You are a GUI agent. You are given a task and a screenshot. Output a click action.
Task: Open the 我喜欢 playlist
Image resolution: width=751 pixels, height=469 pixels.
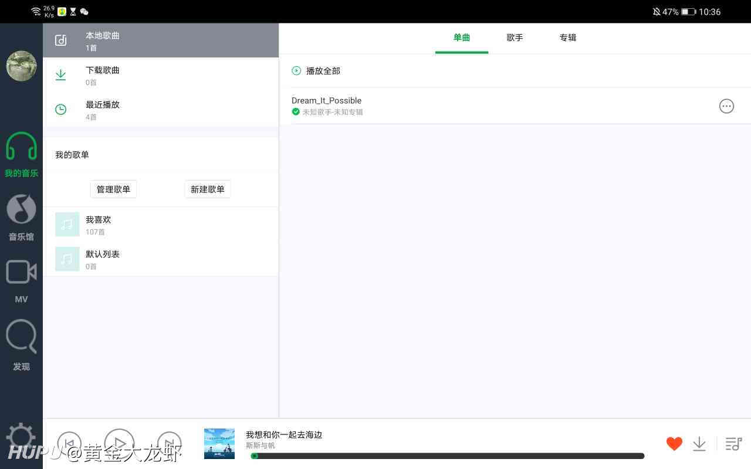coord(161,225)
